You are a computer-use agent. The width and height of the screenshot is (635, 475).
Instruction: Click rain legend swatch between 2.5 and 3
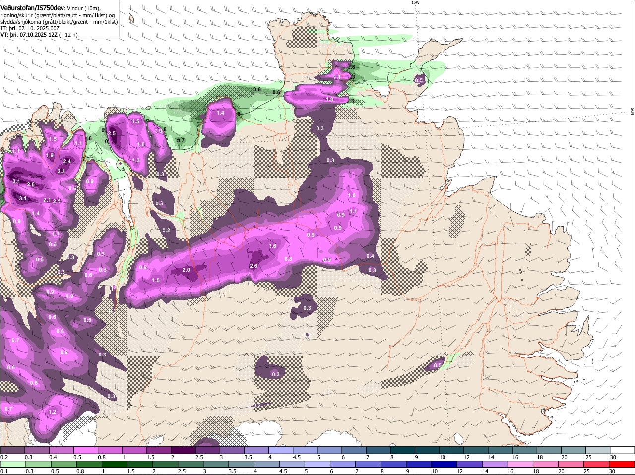coord(191,465)
